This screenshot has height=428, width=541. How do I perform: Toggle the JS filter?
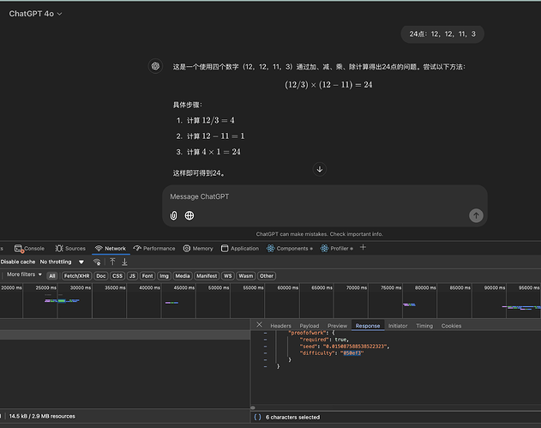pyautogui.click(x=132, y=276)
